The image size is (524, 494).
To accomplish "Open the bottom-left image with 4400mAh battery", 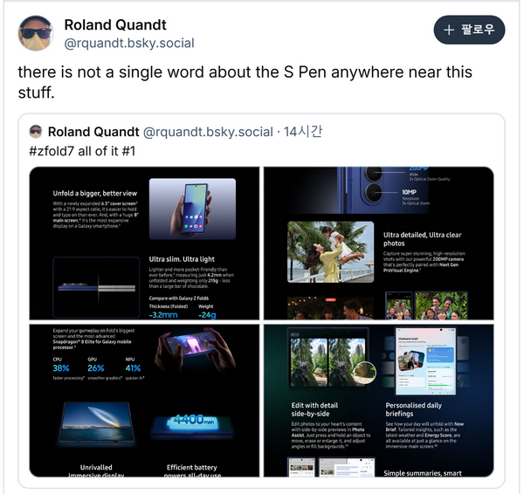I will tap(144, 401).
